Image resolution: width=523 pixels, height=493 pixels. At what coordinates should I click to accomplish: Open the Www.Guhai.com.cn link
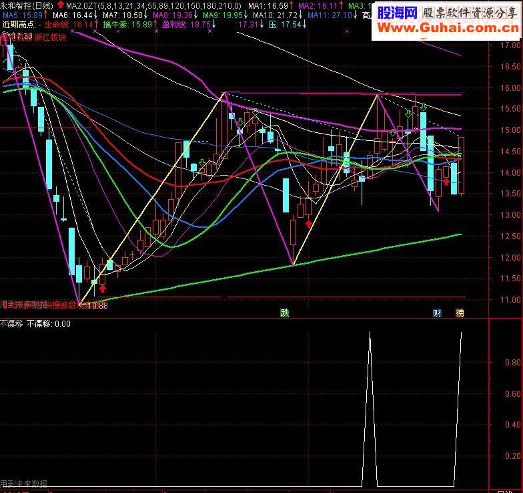tap(448, 28)
